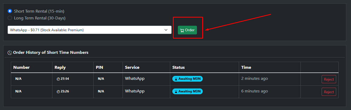The height and width of the screenshot is (110, 351).
Task: Click the shopping cart icon in the Order button
Action: tap(182, 30)
